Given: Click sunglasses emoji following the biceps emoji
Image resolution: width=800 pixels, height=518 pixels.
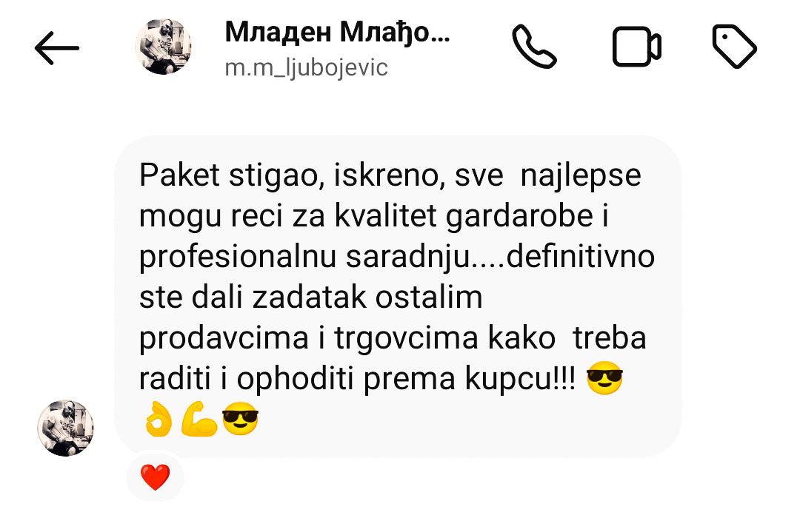Looking at the screenshot, I should point(240,419).
